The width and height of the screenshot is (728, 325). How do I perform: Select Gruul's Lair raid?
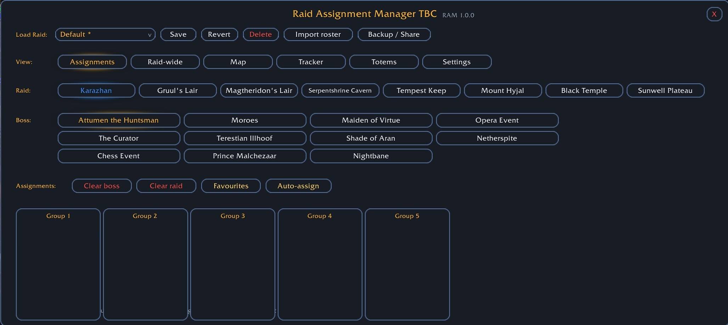[x=177, y=90]
